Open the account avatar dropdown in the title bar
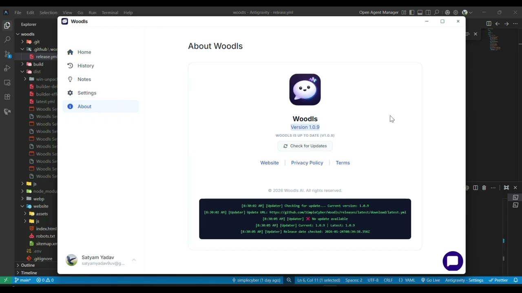522x293 pixels. [467, 13]
